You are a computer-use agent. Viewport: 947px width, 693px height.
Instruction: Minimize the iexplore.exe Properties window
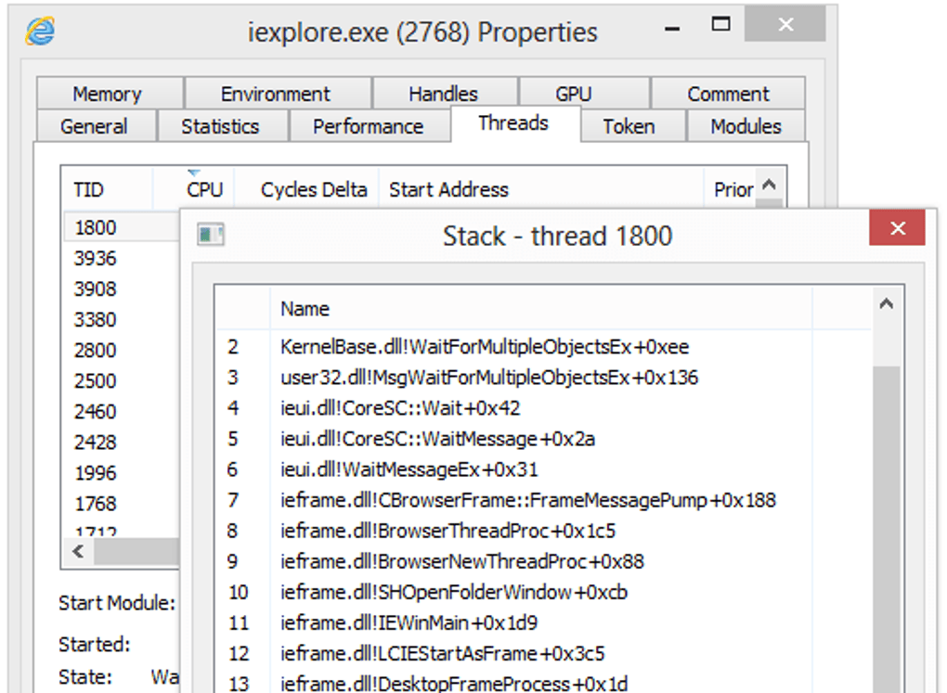[x=672, y=28]
